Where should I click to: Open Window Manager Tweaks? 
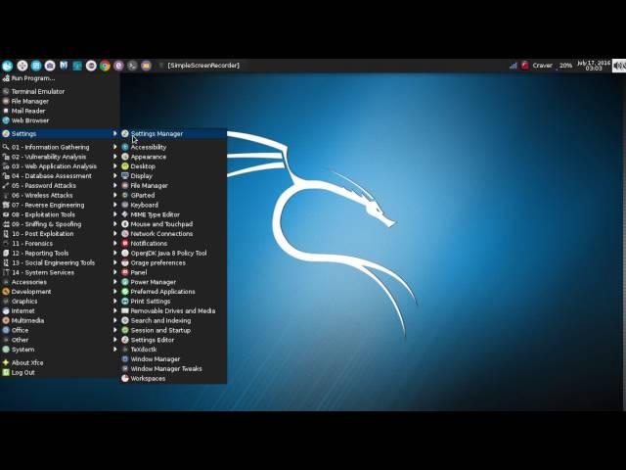173,368
